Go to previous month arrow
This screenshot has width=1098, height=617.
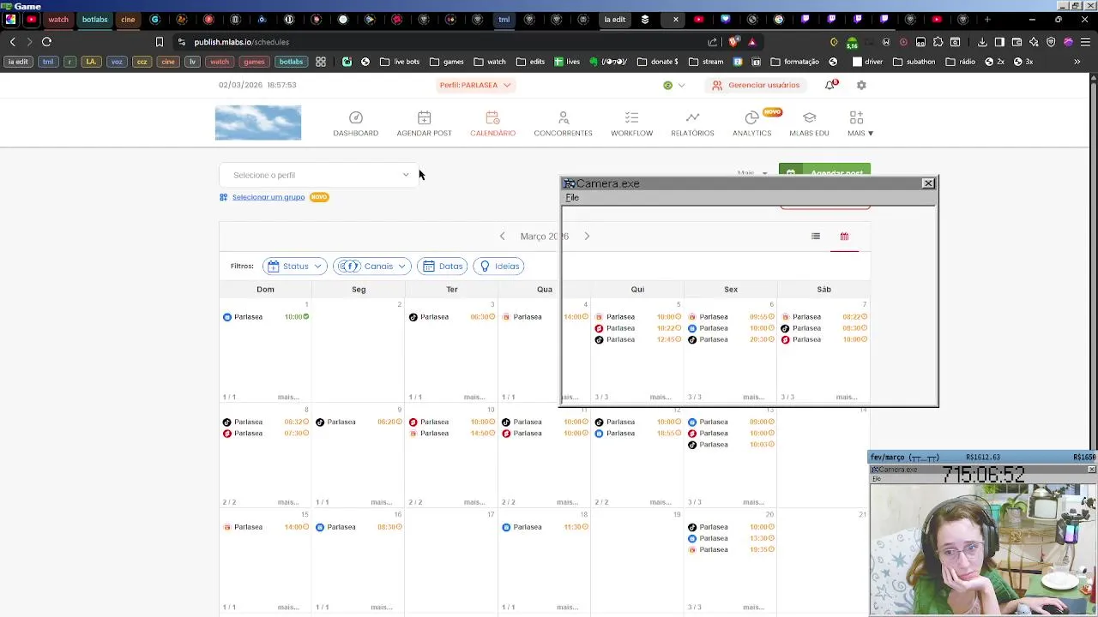tap(503, 237)
